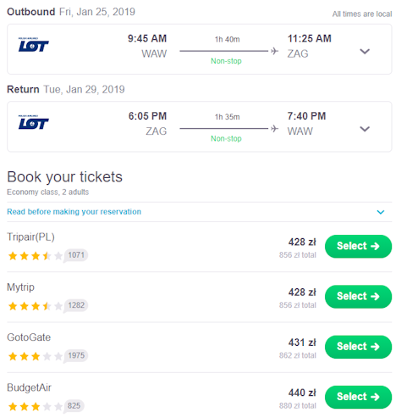Open GotoGate review count bubble 1975
The height and width of the screenshot is (418, 396).
75,356
